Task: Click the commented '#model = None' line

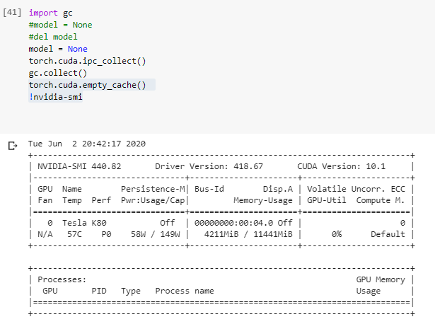Action: 60,25
